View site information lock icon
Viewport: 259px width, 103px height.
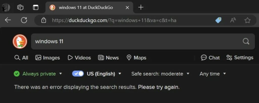pos(44,20)
